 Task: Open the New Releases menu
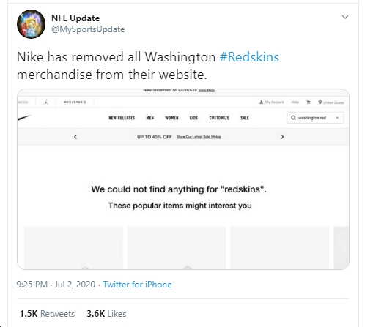(x=122, y=118)
